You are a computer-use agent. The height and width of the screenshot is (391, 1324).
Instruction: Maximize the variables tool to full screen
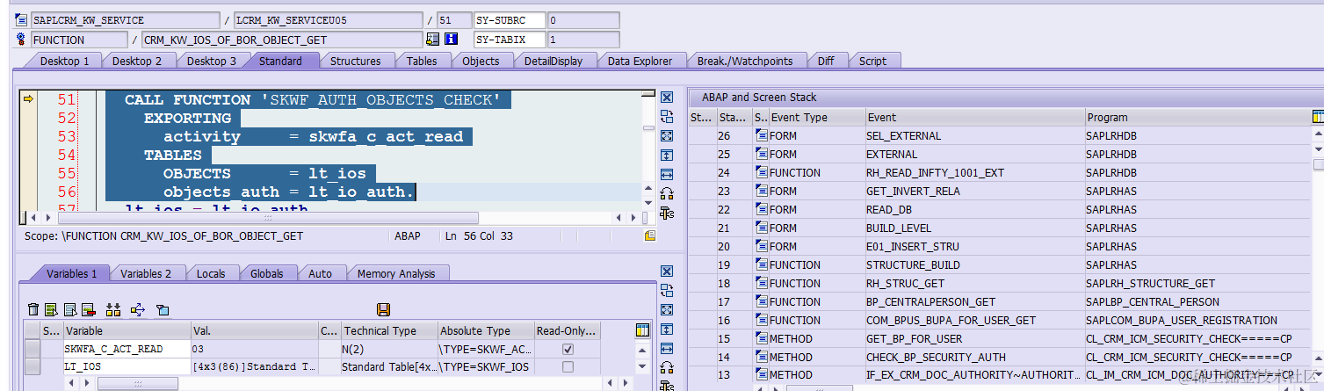point(667,310)
